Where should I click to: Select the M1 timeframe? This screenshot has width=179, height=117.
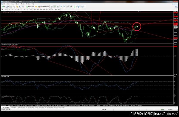coord(35,10)
